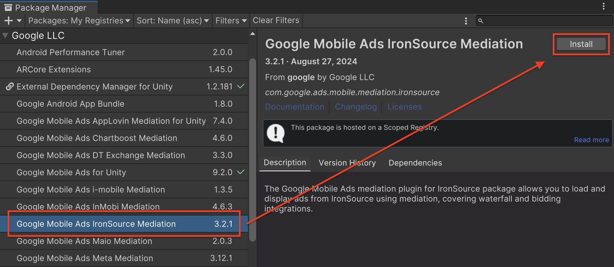Switch to the Version History tab
614x267 pixels.
click(347, 163)
